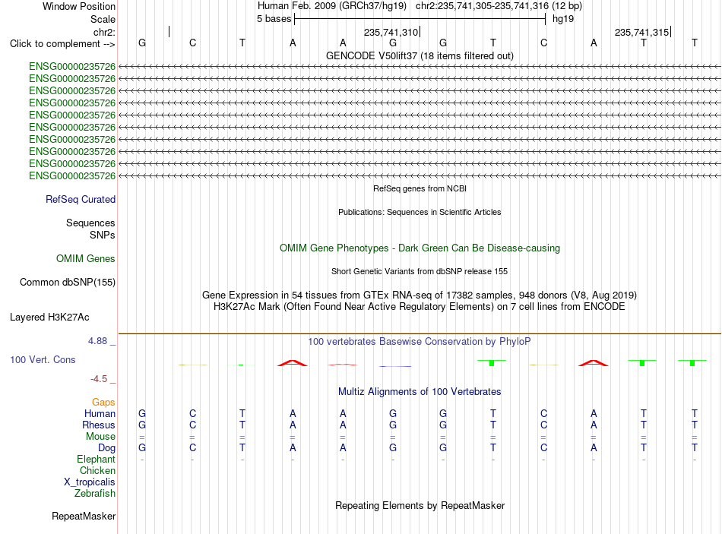Click the OMIM Genes label
Viewport: 722px width, 534px height.
pos(86,259)
